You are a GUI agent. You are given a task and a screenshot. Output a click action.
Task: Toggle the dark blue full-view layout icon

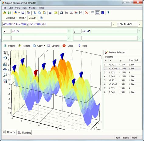[x=102, y=13]
